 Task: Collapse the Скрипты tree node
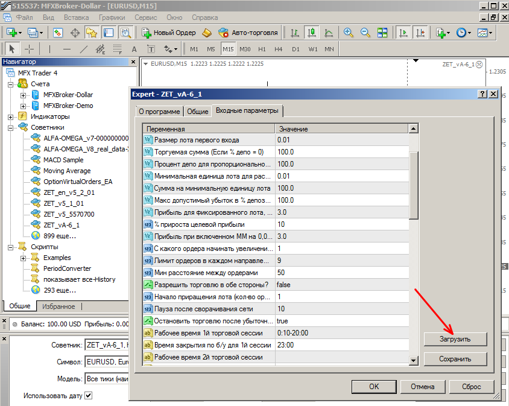pyautogui.click(x=11, y=247)
